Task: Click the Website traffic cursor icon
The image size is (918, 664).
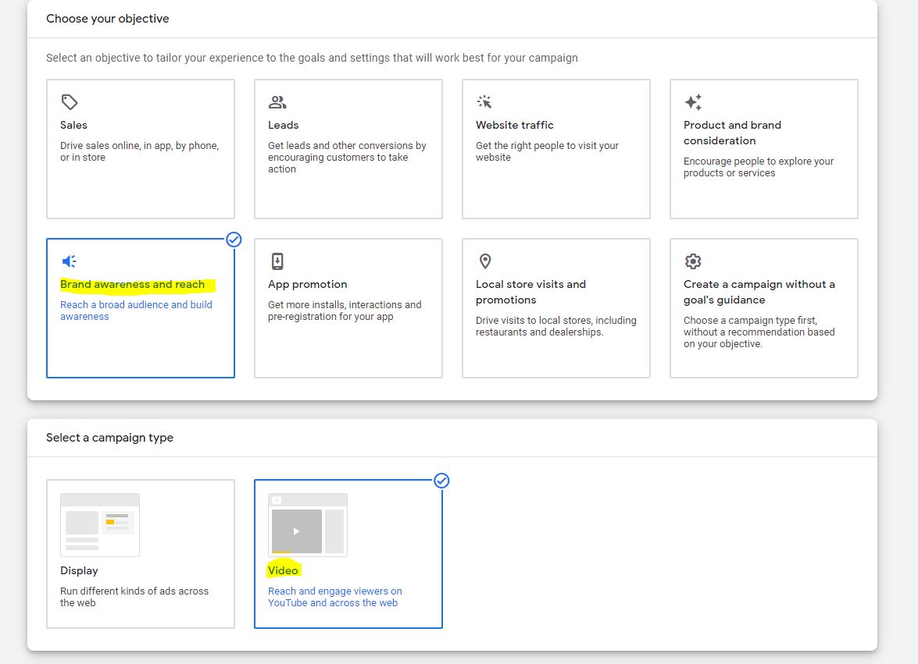Action: tap(484, 102)
